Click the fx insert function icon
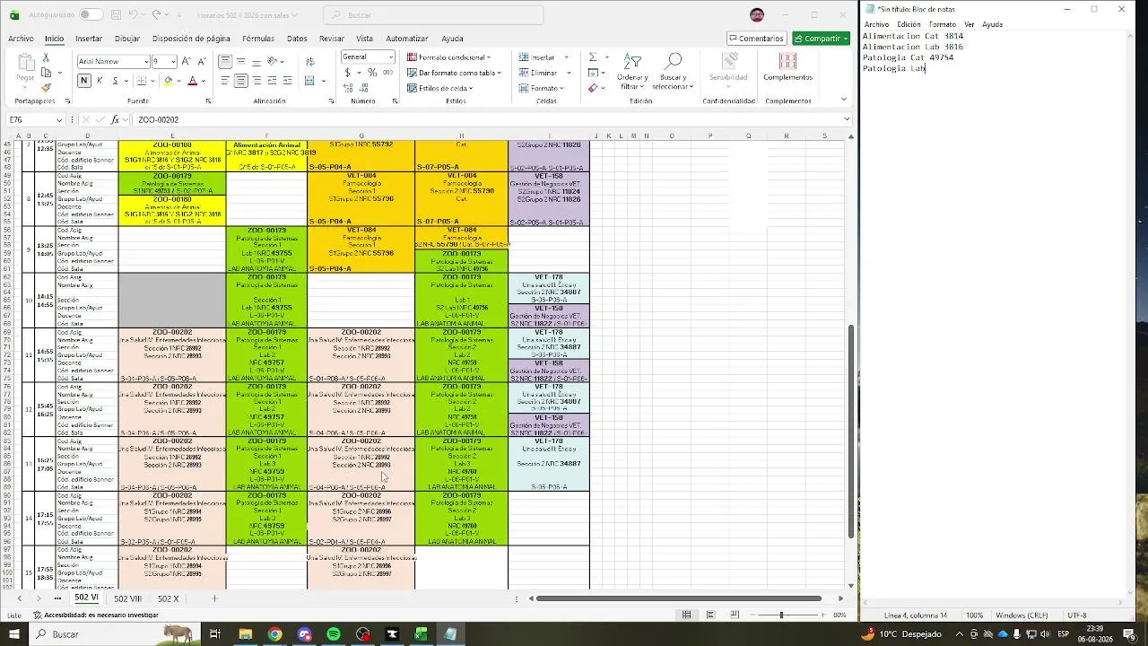Viewport: 1148px width, 646px height. 115,119
